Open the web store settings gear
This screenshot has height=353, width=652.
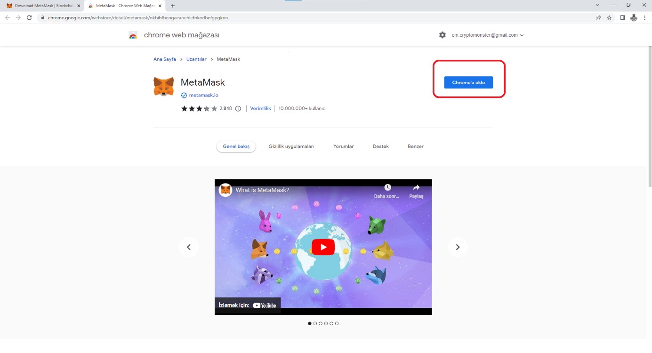pyautogui.click(x=442, y=35)
